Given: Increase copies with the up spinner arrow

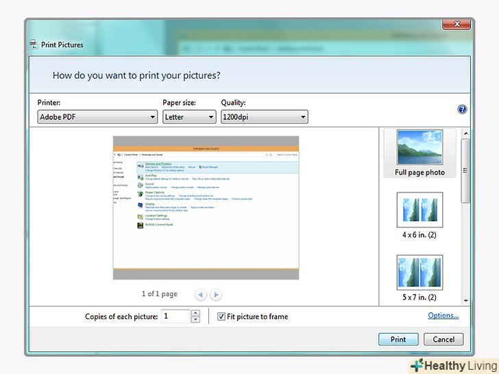Looking at the screenshot, I should click(195, 313).
